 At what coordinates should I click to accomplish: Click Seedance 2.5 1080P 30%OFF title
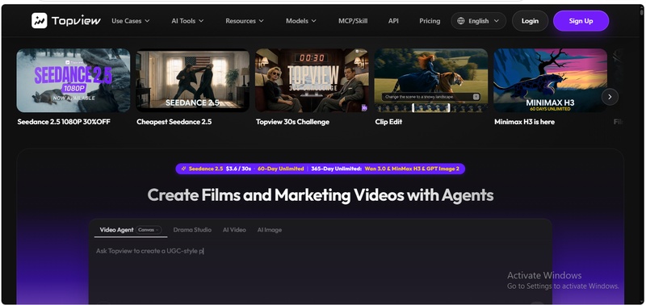click(x=64, y=122)
